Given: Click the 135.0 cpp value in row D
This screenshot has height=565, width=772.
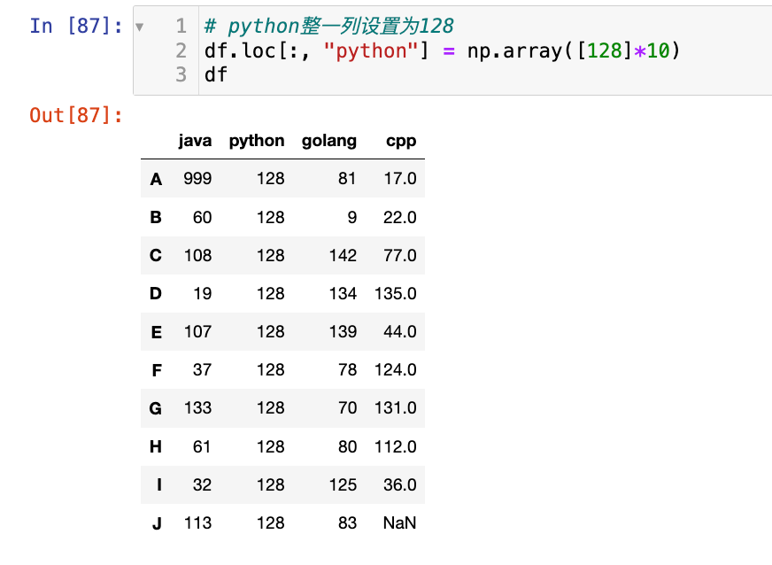Looking at the screenshot, I should [395, 293].
